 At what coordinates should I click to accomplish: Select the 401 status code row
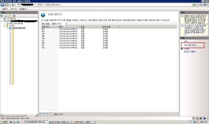109,29
